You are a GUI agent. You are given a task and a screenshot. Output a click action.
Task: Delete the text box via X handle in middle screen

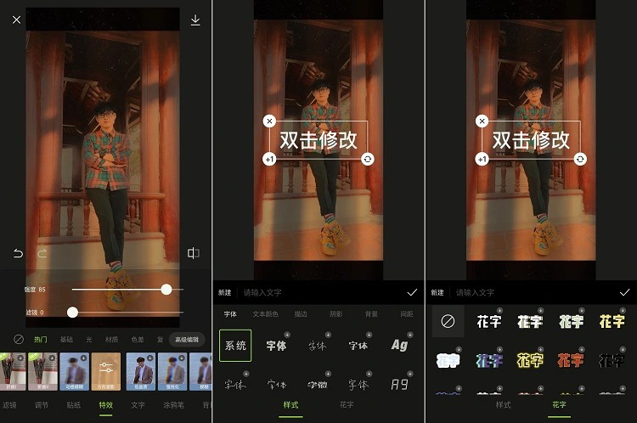point(269,121)
